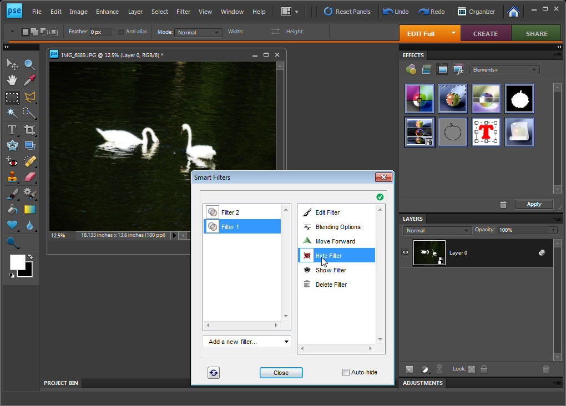Select the Crop tool

(x=29, y=130)
